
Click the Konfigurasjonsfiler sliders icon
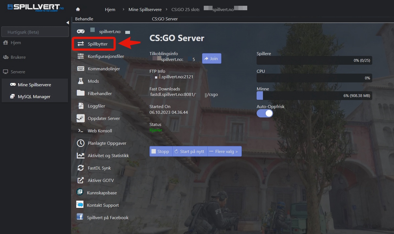(81, 56)
